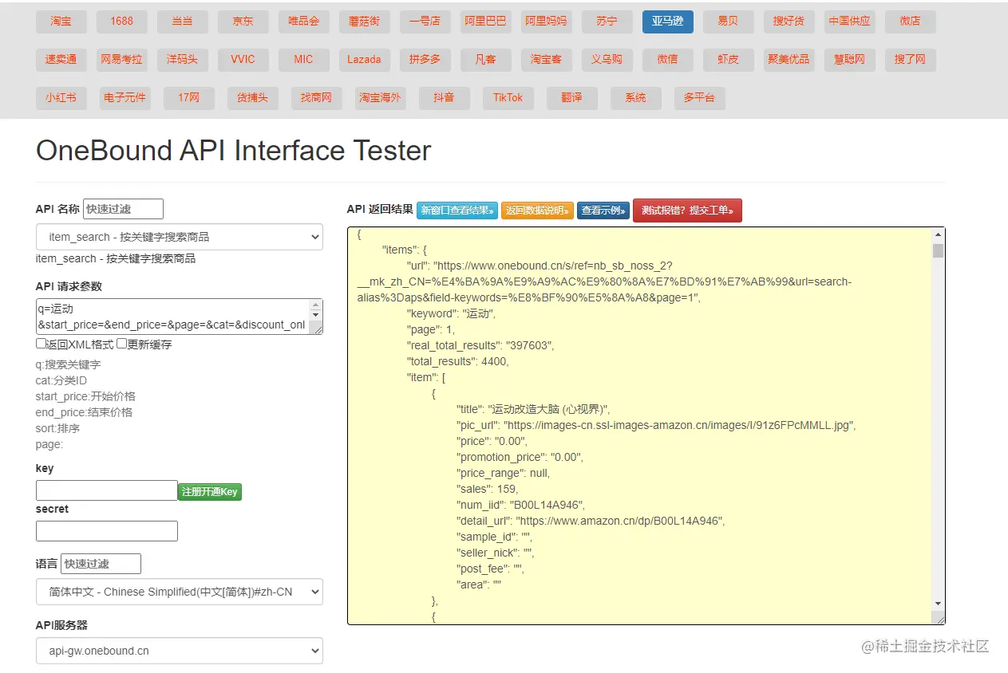This screenshot has width=1008, height=673.
Task: Select the VVIC platform tab
Action: tap(243, 60)
